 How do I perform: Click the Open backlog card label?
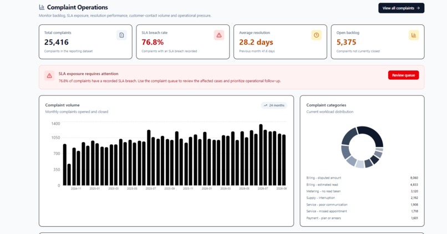pos(348,33)
